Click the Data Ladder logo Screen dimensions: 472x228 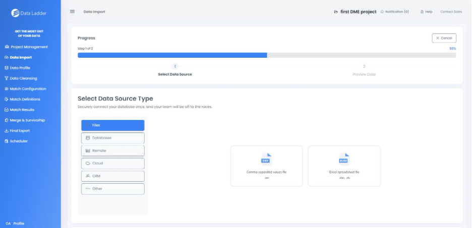tap(29, 13)
